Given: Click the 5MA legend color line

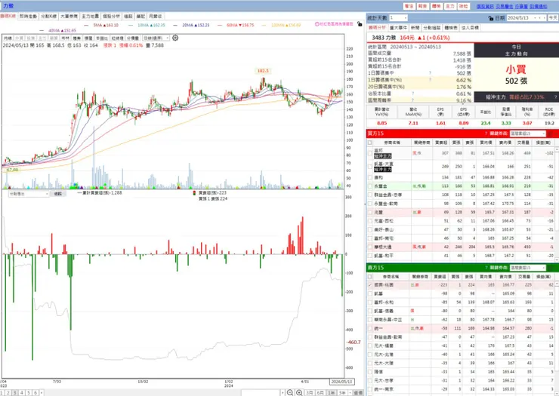Looking at the screenshot, I should tap(87, 26).
